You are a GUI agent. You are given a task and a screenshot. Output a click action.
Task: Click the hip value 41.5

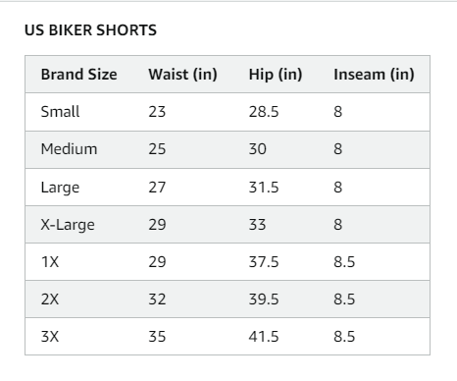click(x=264, y=337)
